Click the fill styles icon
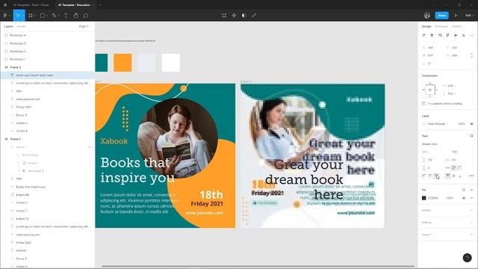 [x=464, y=190]
